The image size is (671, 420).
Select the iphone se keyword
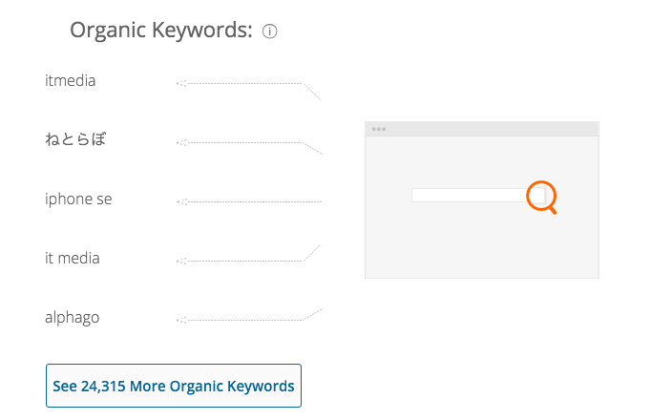point(78,199)
